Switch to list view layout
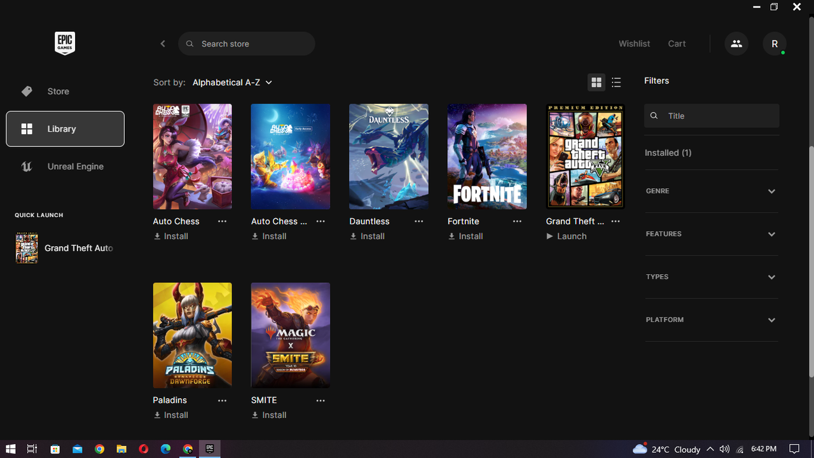Screen dimensions: 814x458 [616, 83]
